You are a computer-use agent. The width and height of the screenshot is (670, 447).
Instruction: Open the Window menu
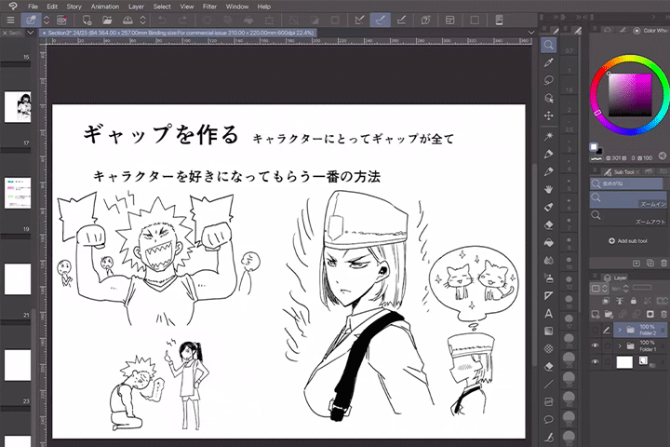click(237, 7)
